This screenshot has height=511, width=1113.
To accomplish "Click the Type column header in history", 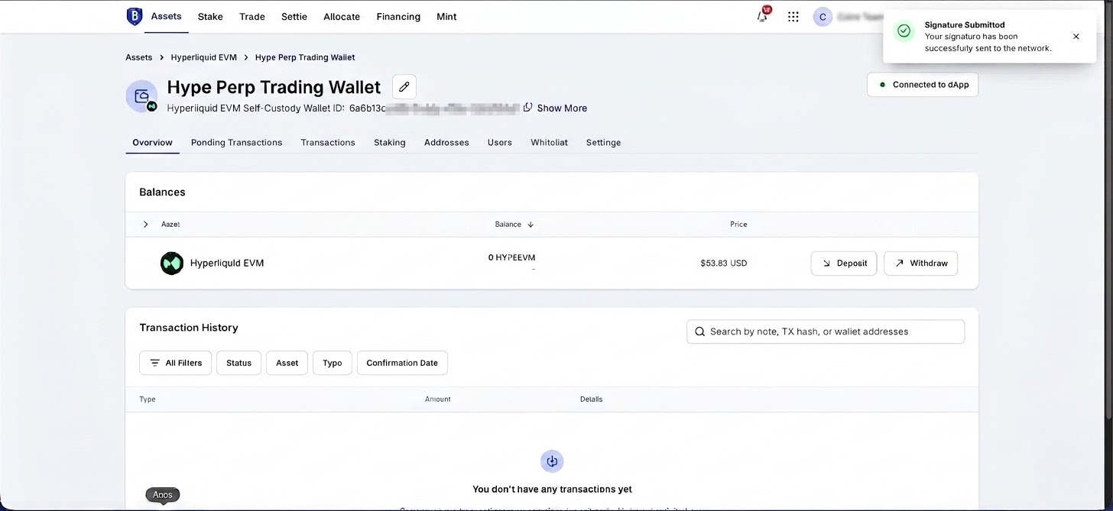I will click(147, 399).
